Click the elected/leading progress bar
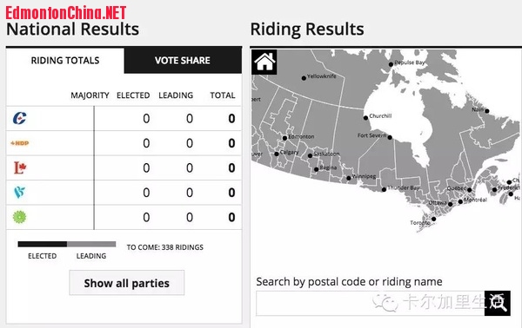 point(67,245)
